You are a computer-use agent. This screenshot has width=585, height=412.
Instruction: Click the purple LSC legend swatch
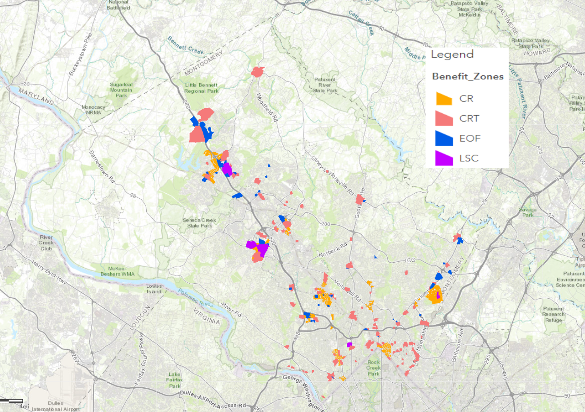(443, 158)
